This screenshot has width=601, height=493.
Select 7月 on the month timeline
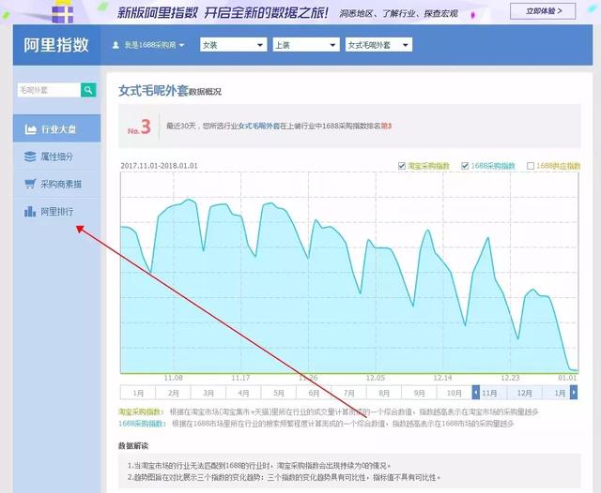[x=349, y=393]
